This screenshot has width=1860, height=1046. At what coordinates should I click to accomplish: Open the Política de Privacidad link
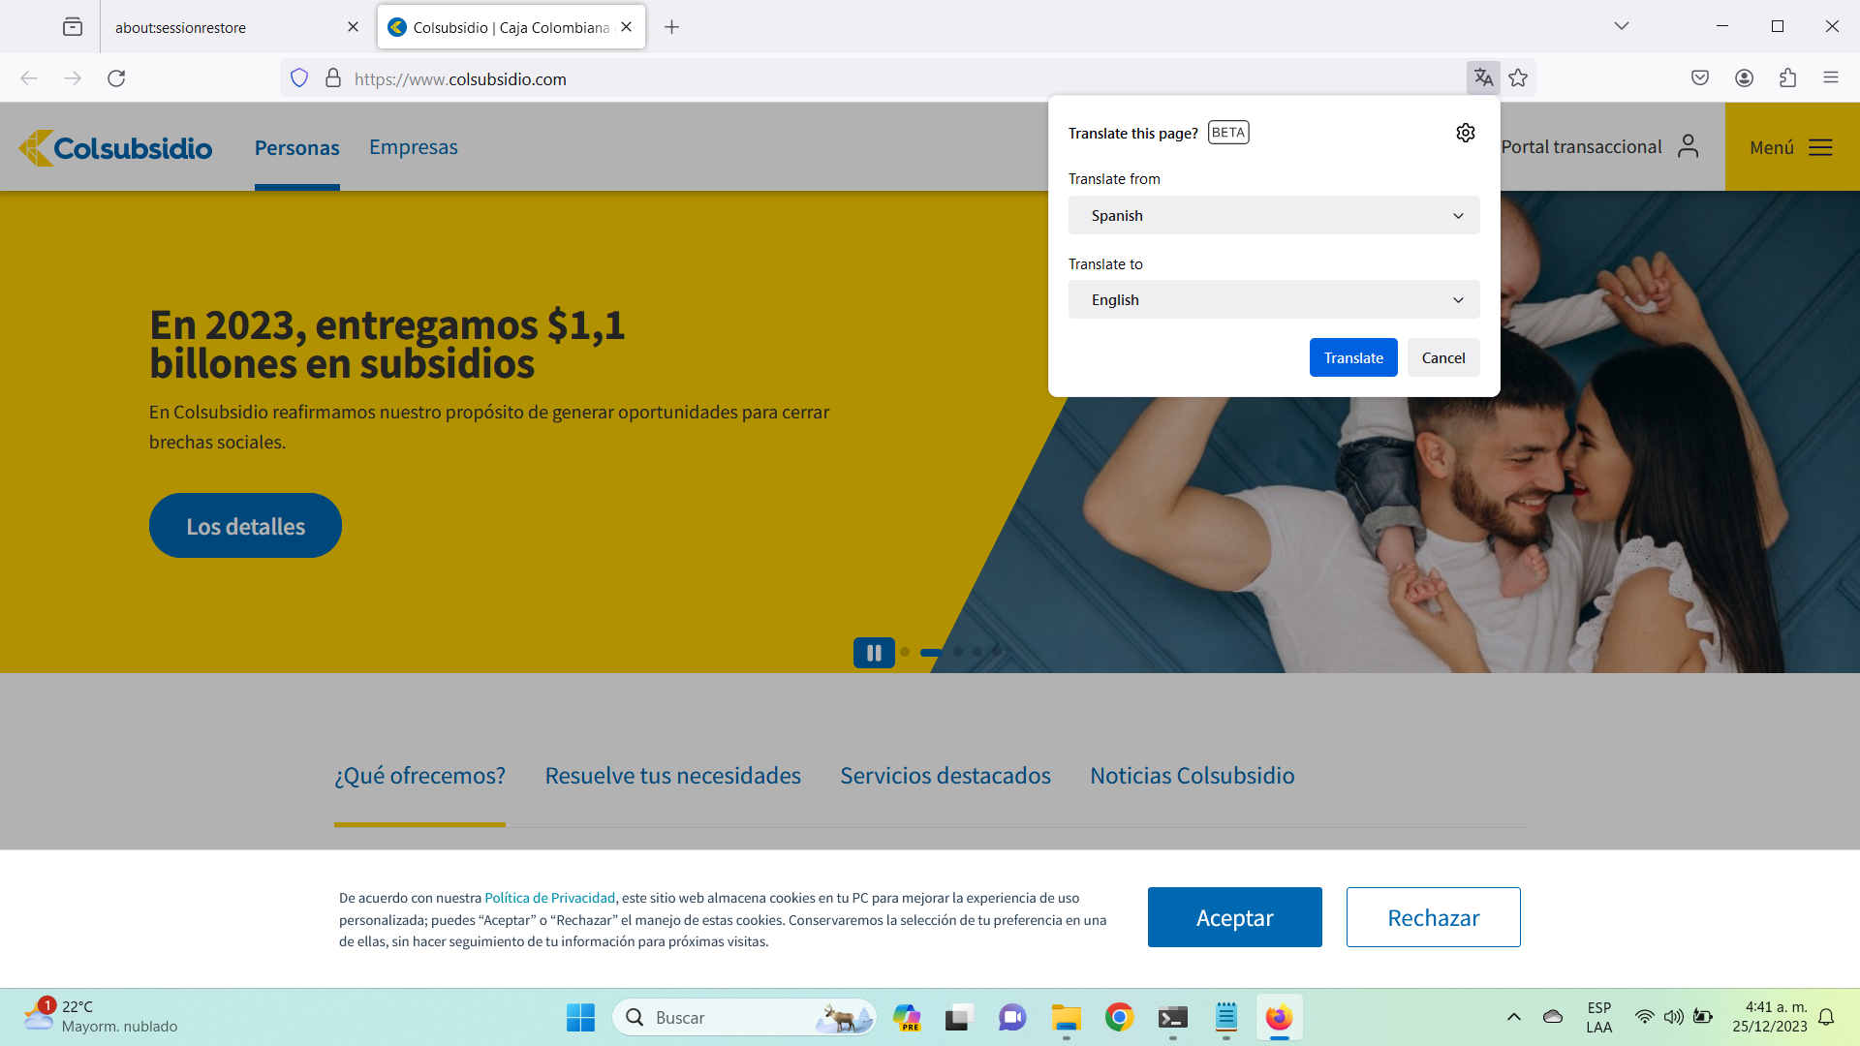(x=549, y=898)
